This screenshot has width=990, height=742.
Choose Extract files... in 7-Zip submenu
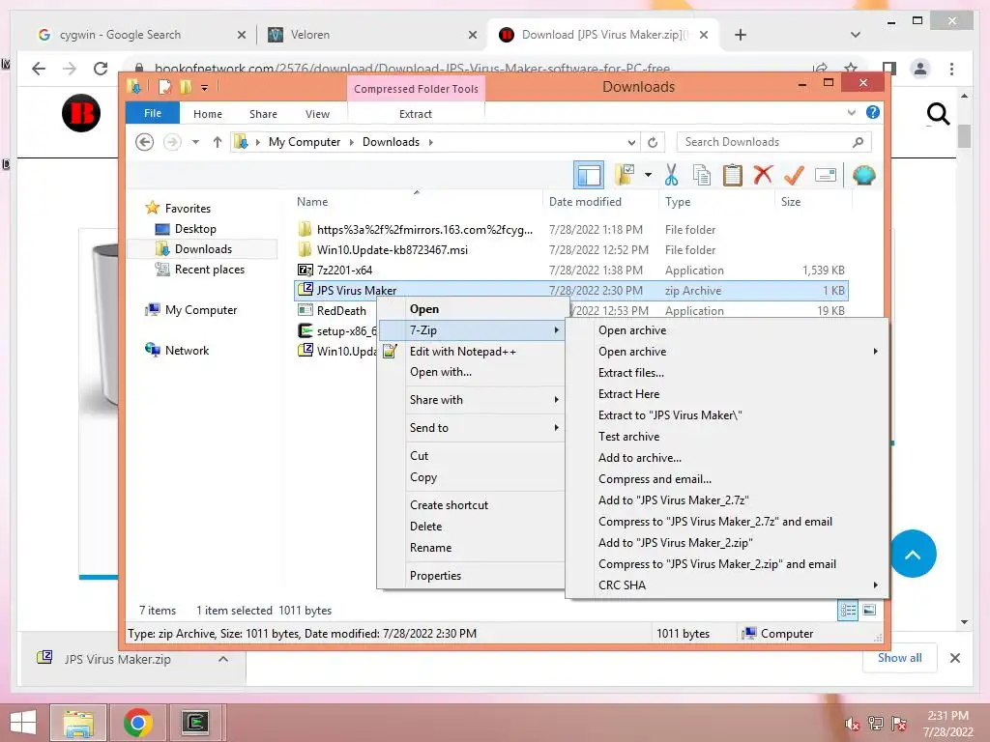pos(631,372)
